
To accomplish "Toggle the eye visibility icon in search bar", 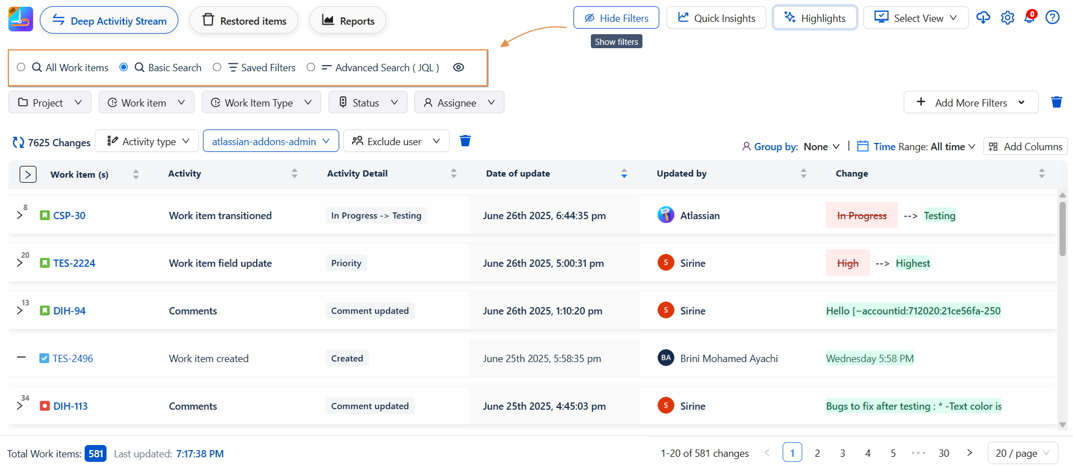I will point(458,67).
